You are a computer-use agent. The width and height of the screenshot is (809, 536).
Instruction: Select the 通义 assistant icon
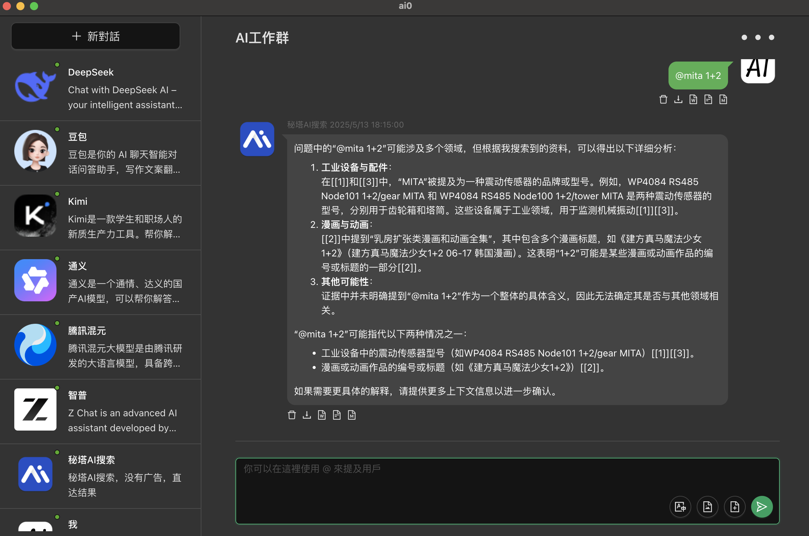tap(35, 280)
